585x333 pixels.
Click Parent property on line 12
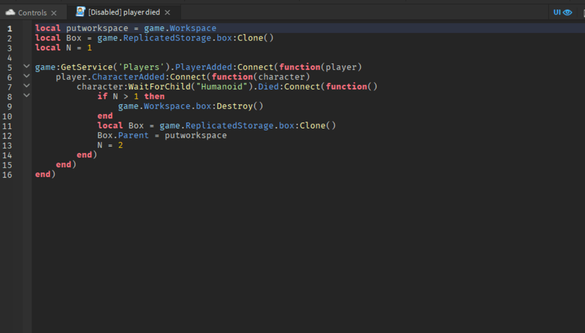[133, 135]
